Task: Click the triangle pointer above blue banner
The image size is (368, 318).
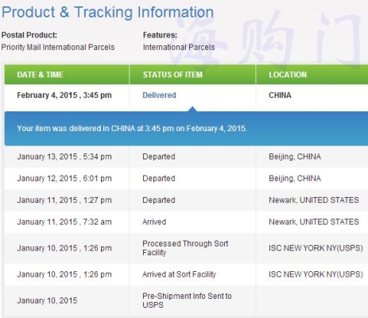Action: [193, 109]
